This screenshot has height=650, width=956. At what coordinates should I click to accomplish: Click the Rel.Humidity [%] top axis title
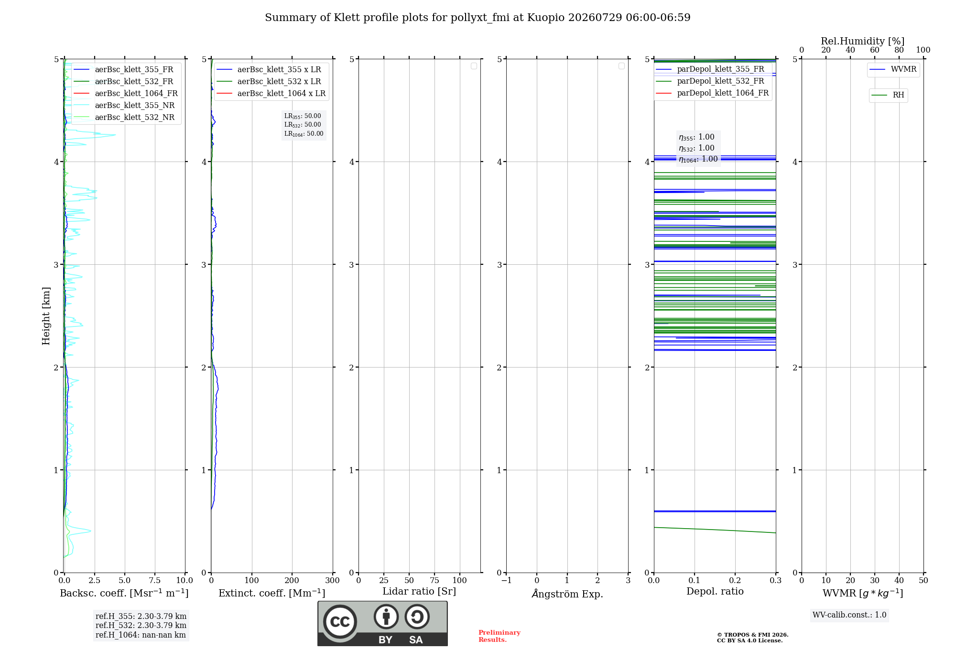(x=862, y=41)
